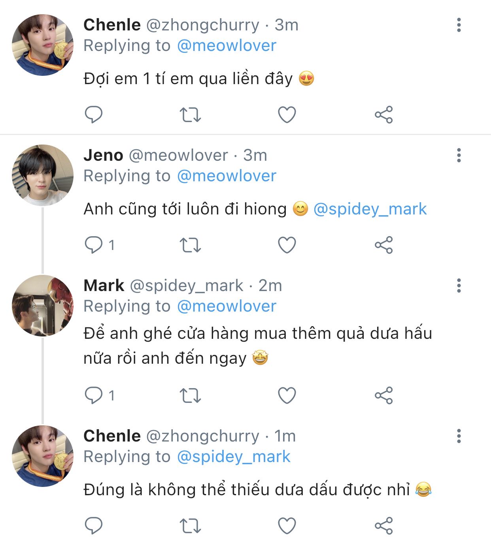491x543 pixels.
Task: Share Jeno's tweet
Action: 383,245
